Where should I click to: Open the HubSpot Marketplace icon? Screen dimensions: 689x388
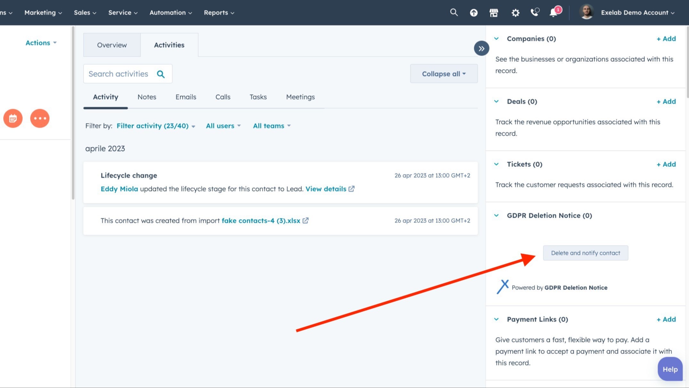[x=494, y=12]
